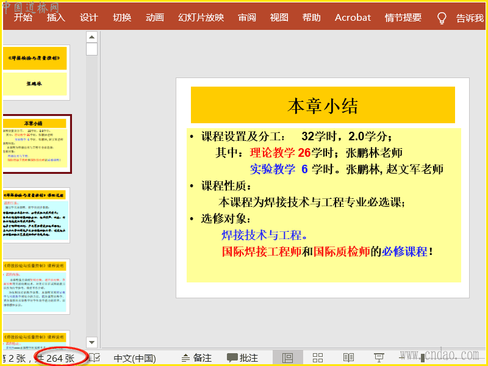Click the 告诉我 search box text
Image resolution: width=488 pixels, height=366 pixels.
(470, 18)
